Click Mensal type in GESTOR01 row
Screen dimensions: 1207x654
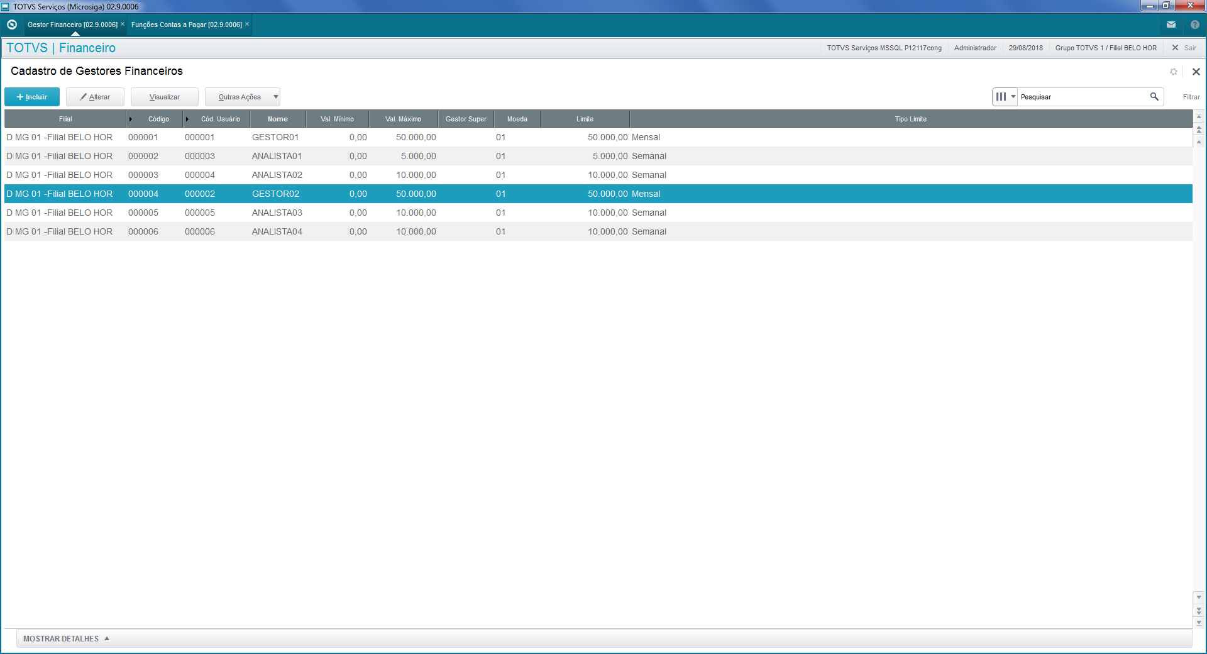point(646,137)
